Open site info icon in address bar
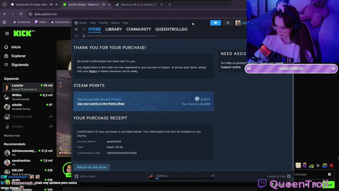The width and height of the screenshot is (339, 191). (30, 14)
